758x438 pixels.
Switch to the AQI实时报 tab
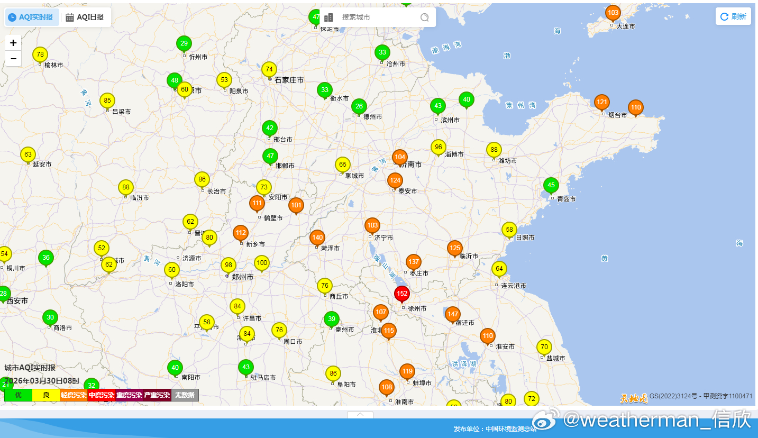[32, 17]
